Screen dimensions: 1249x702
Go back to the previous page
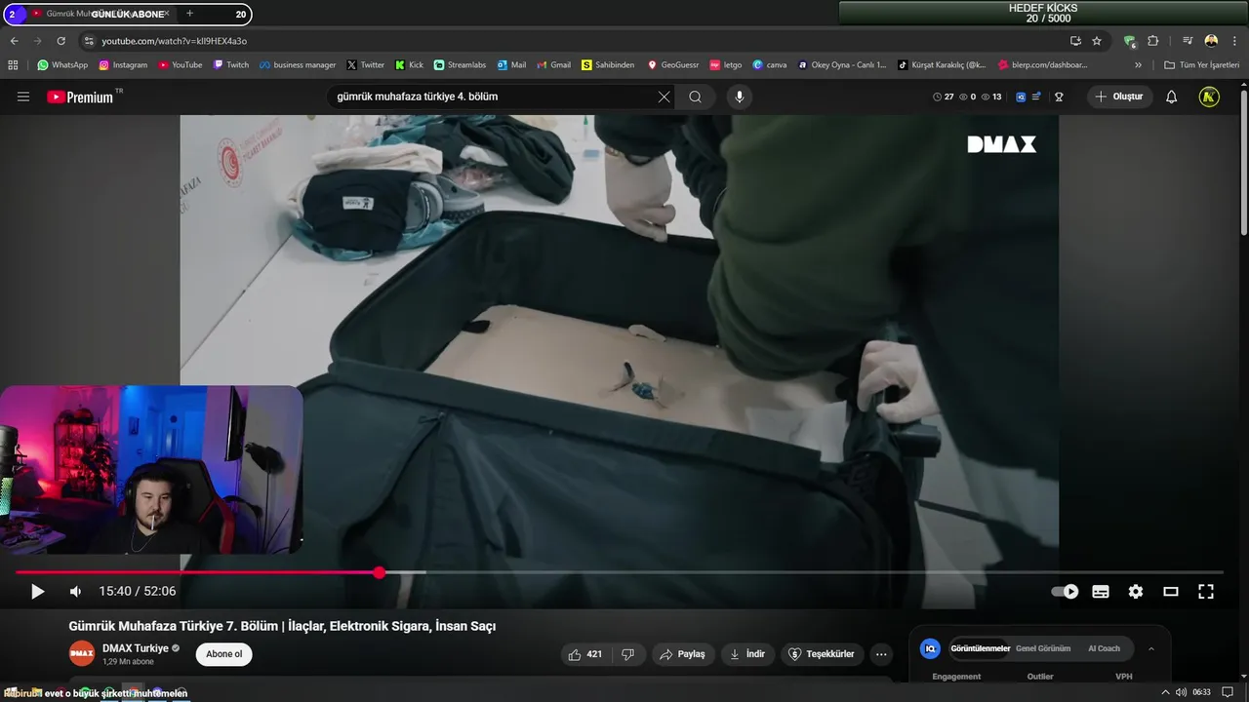[x=14, y=41]
